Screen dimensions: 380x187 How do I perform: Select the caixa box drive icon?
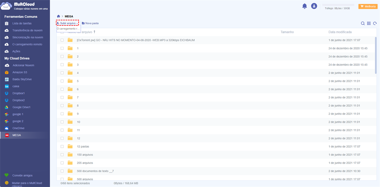(7, 86)
